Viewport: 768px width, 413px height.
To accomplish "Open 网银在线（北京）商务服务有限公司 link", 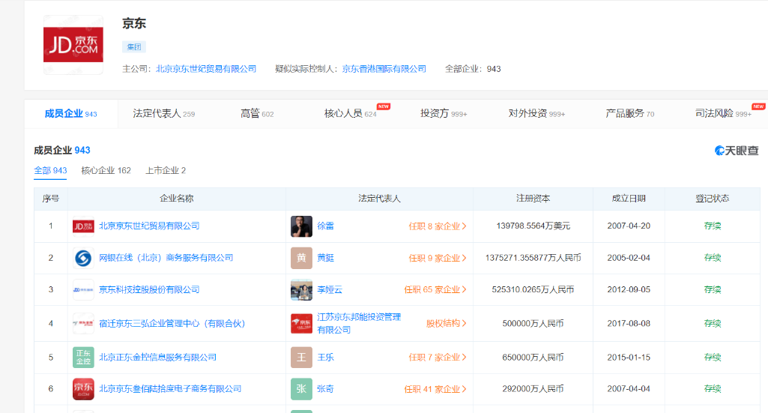I will [166, 258].
